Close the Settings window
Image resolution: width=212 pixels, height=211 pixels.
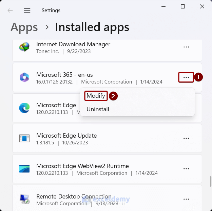tap(202, 6)
